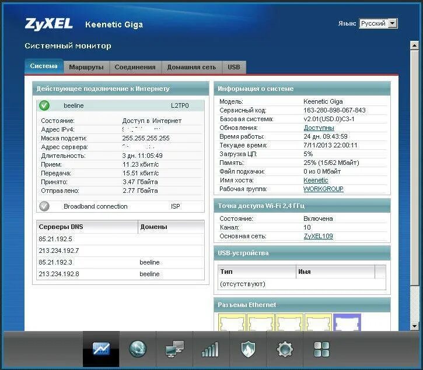Open the Wi-Fi signal bars icon

click(210, 349)
